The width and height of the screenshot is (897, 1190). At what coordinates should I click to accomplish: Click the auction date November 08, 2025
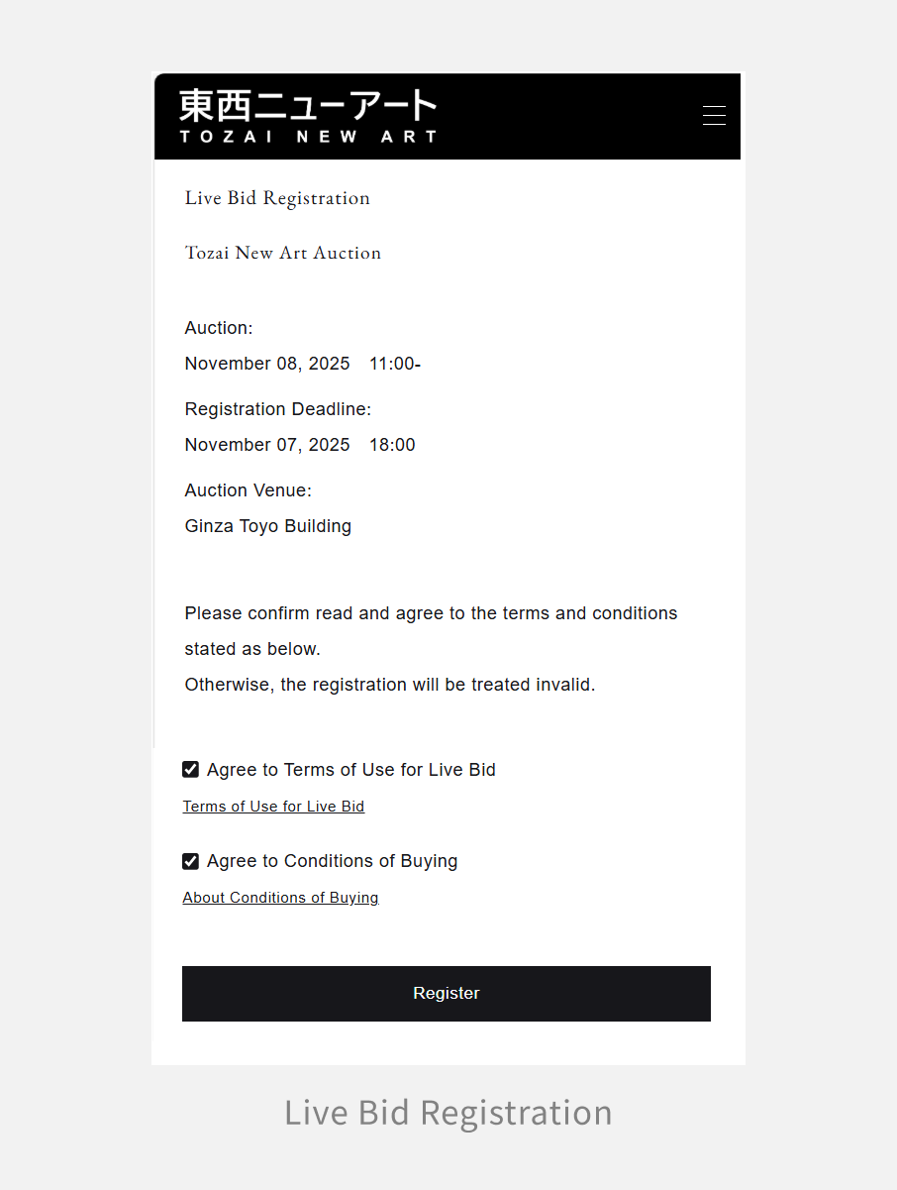(x=267, y=364)
